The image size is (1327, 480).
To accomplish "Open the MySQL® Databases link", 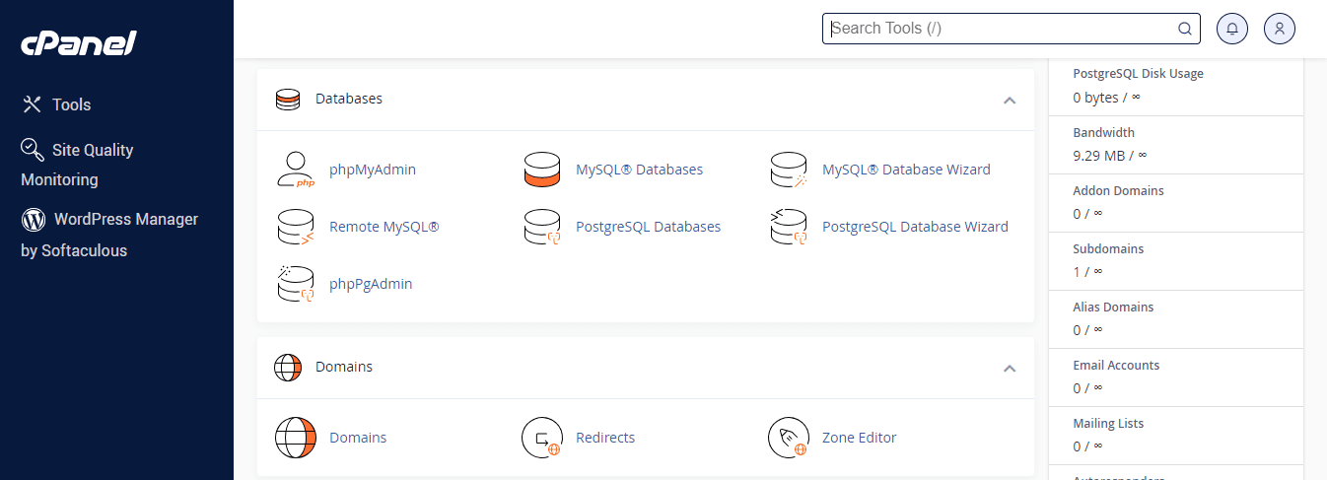I will [x=639, y=170].
